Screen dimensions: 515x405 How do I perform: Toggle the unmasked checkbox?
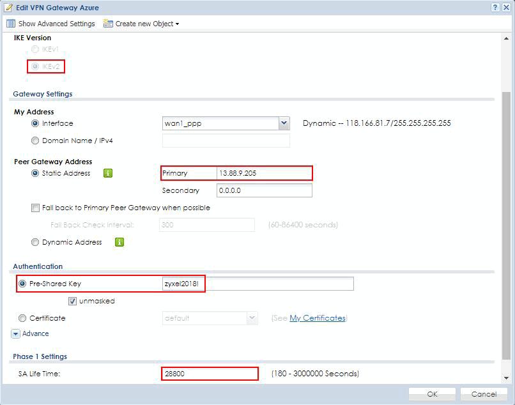click(x=72, y=301)
